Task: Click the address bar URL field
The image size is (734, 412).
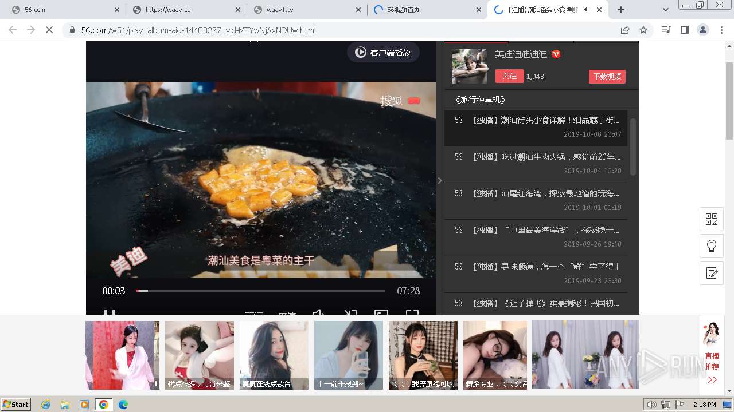Action: 344,30
